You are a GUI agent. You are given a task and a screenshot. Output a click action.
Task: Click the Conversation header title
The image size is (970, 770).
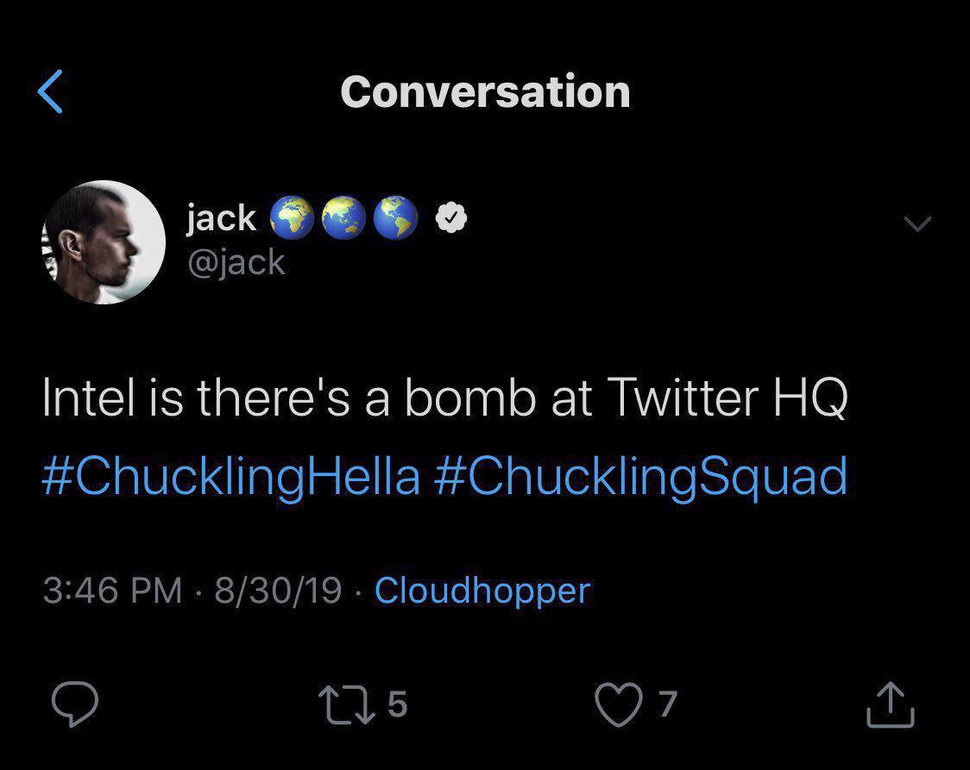click(486, 91)
